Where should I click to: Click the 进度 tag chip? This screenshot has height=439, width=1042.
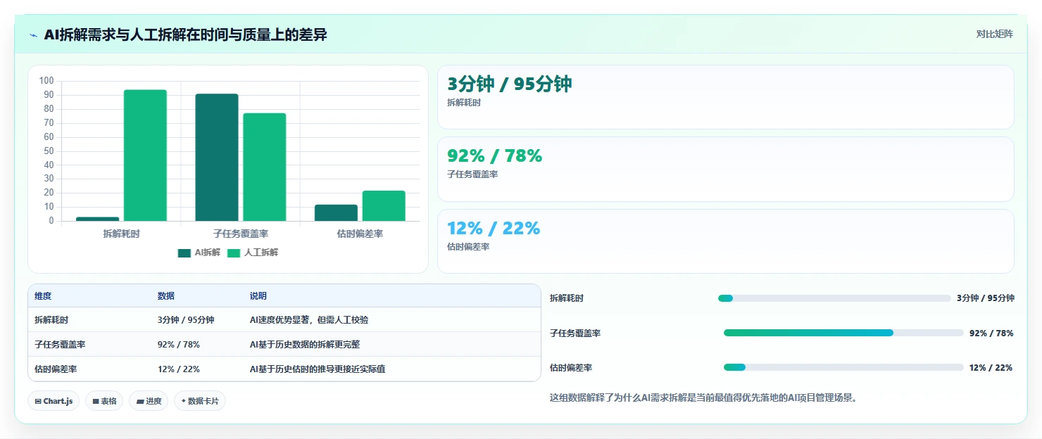tap(149, 401)
